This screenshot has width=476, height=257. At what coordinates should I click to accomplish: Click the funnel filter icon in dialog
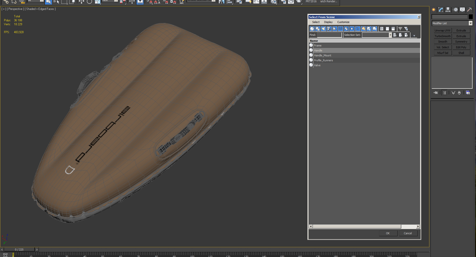(x=400, y=29)
